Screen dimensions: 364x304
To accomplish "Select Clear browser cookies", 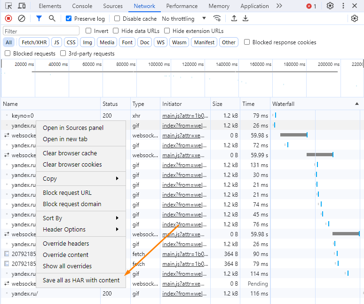I will (81, 164).
